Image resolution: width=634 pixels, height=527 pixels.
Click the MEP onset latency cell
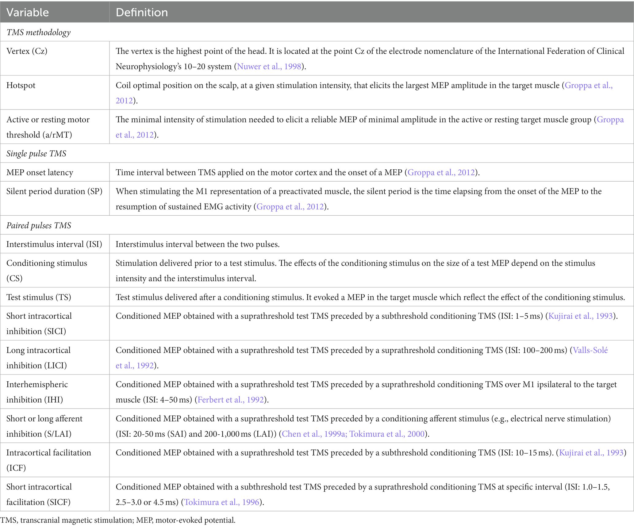point(55,172)
